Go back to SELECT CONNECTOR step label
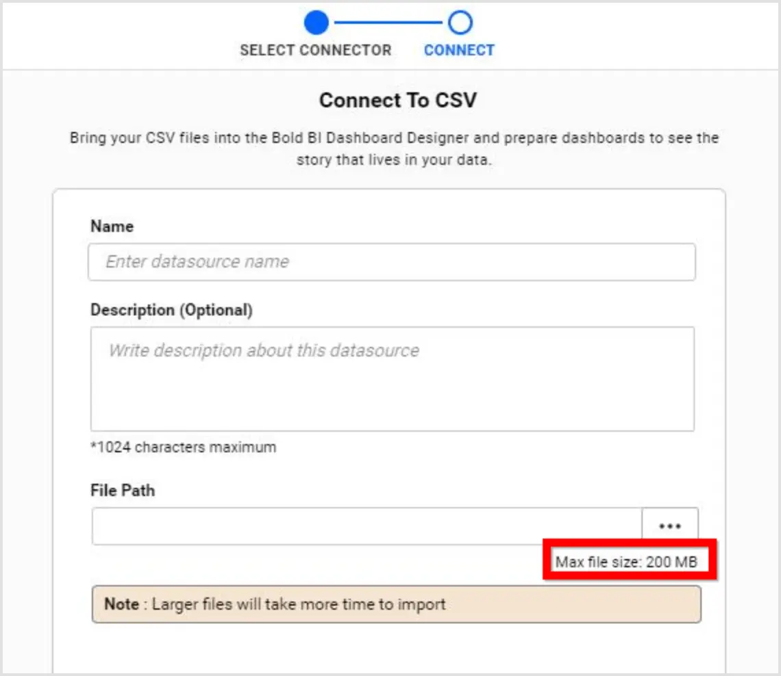Image resolution: width=781 pixels, height=676 pixels. pos(316,50)
